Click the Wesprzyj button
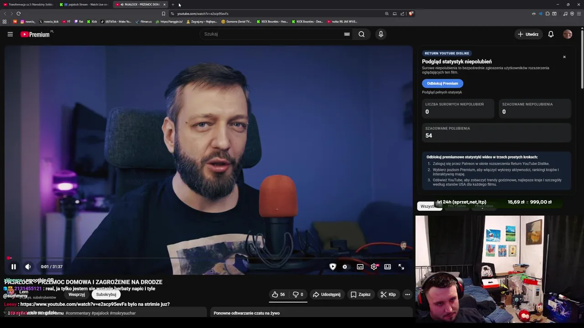The height and width of the screenshot is (328, 584). [x=77, y=295]
